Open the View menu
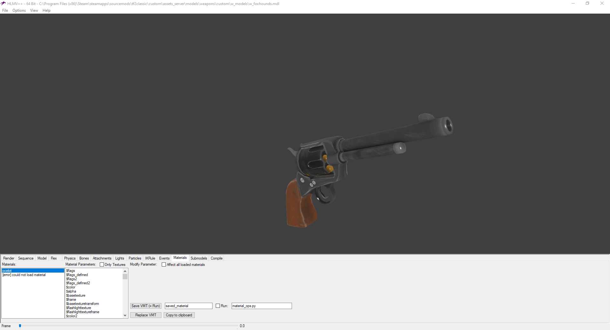This screenshot has width=610, height=330. click(34, 10)
